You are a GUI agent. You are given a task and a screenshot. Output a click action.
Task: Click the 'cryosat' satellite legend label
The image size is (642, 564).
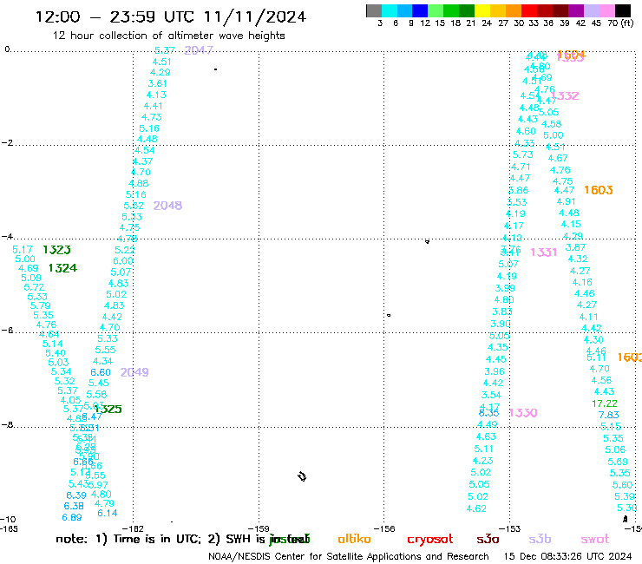pos(430,540)
